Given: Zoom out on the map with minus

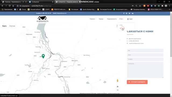Looking at the screenshot, I should point(118,90).
